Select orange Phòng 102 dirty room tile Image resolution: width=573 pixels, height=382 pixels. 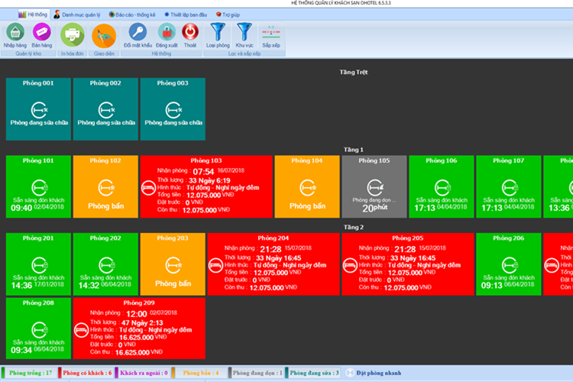coord(105,186)
